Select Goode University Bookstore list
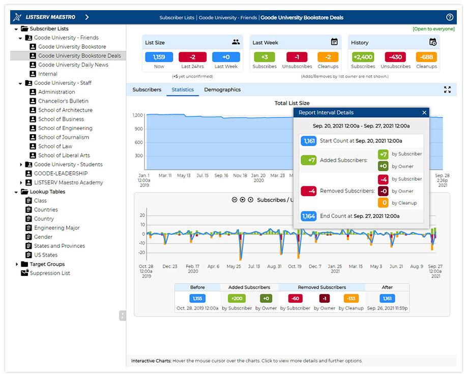 [72, 47]
